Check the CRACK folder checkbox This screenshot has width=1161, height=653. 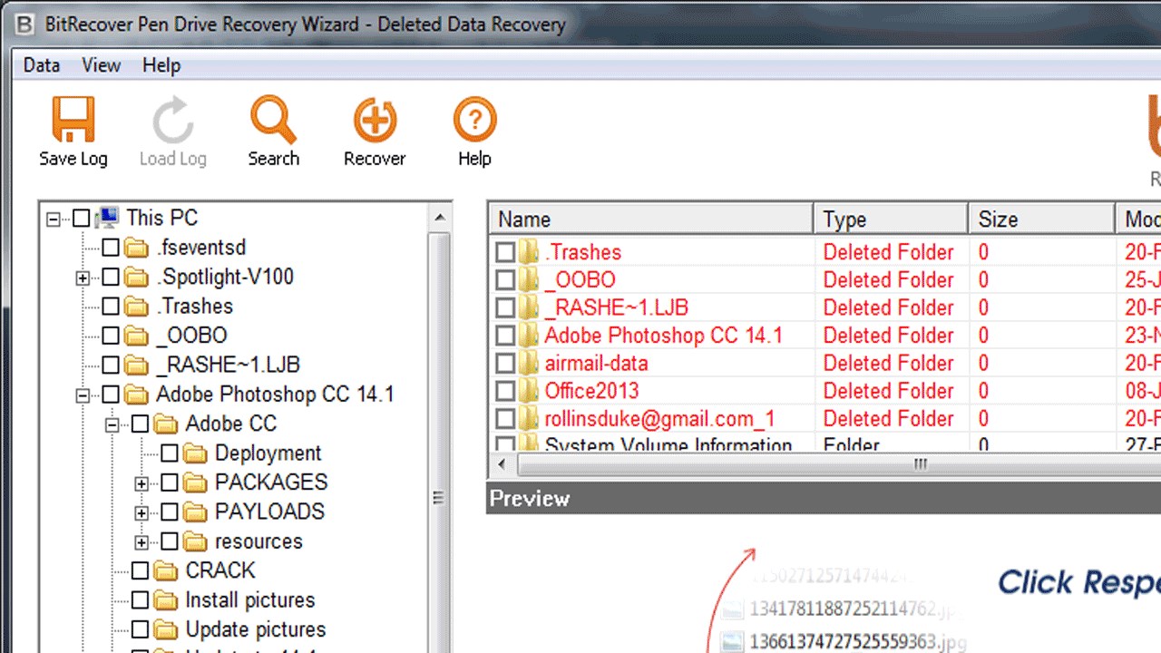click(x=140, y=570)
